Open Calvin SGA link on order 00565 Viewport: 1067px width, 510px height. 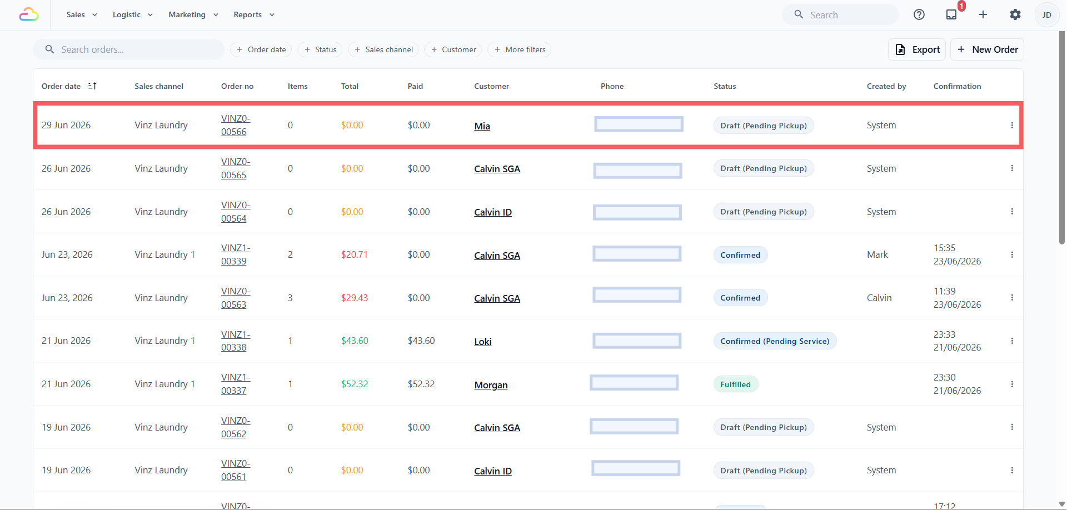[497, 169]
